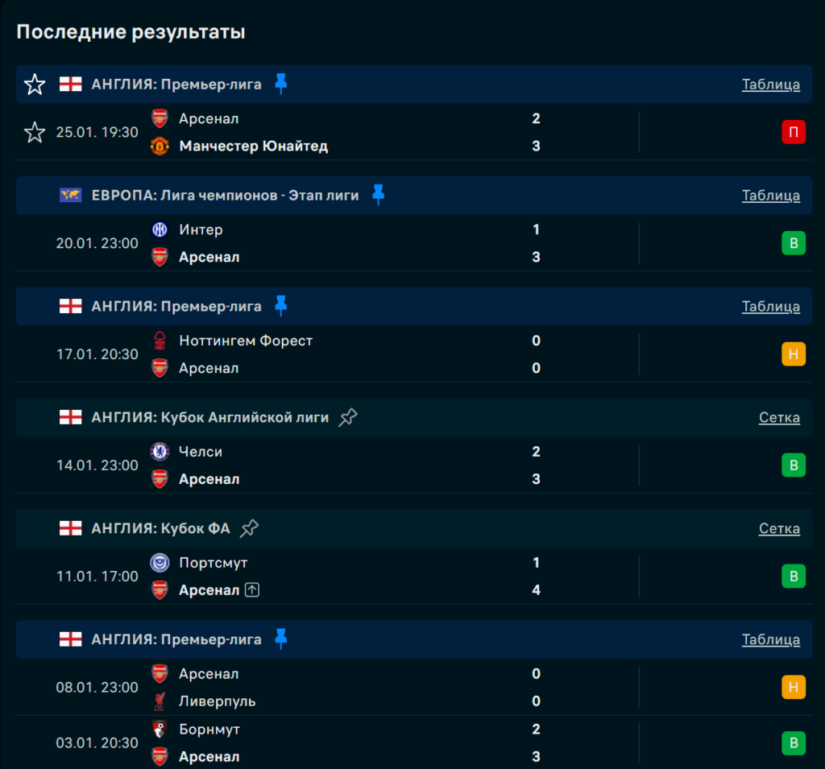
Task: Toggle favorite star for England Premier League header
Action: point(35,85)
